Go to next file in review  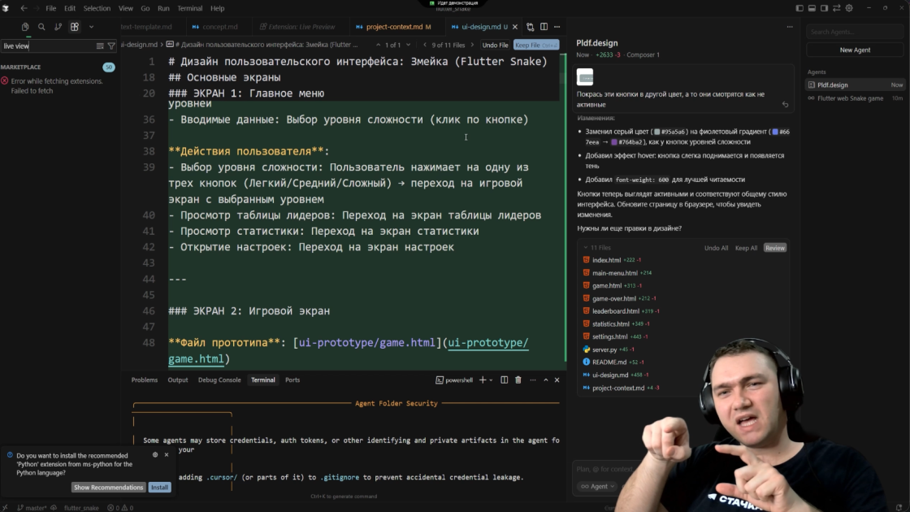pos(472,45)
